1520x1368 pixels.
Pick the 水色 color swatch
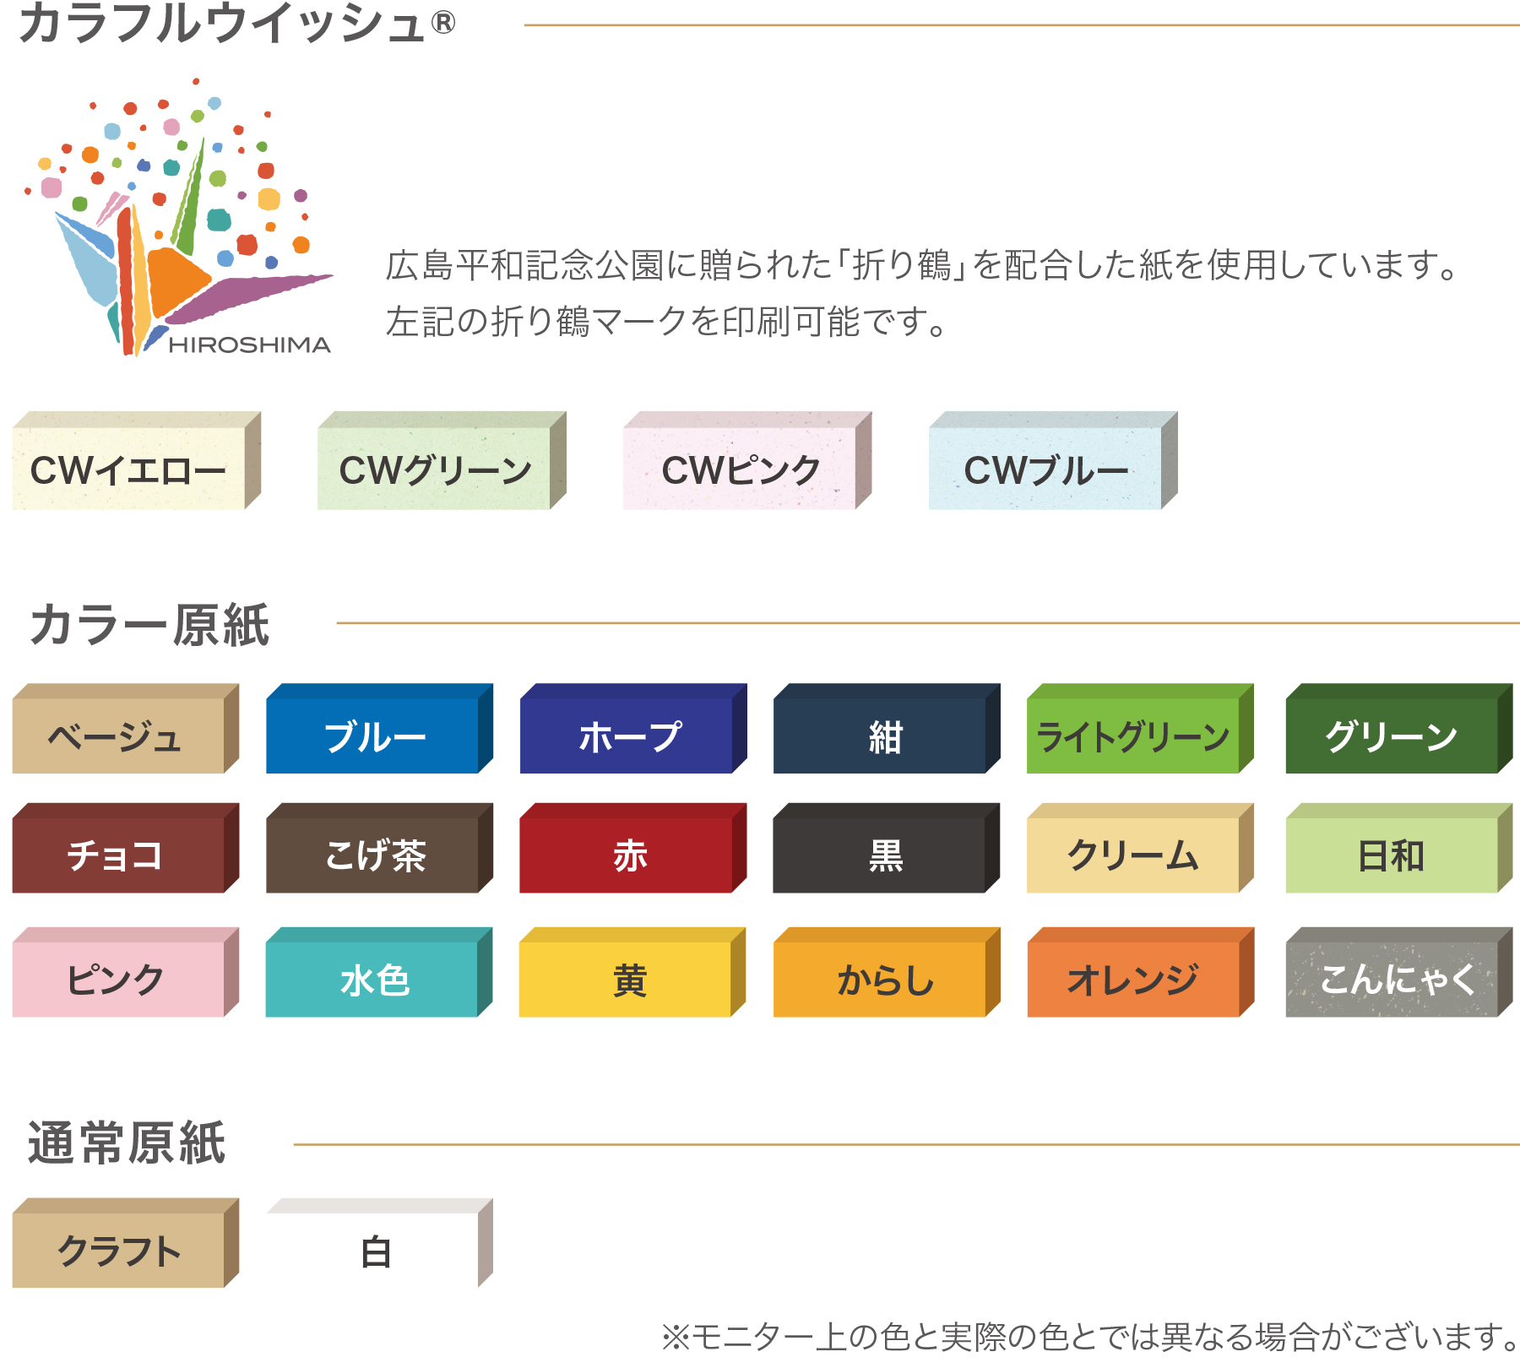pyautogui.click(x=379, y=972)
